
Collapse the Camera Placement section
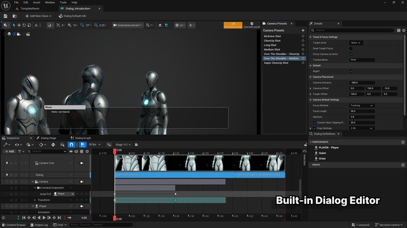click(310, 77)
